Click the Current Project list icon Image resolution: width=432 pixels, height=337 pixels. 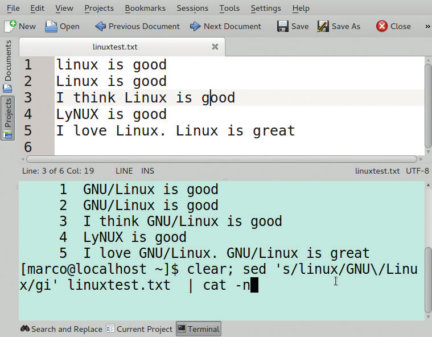(x=110, y=328)
